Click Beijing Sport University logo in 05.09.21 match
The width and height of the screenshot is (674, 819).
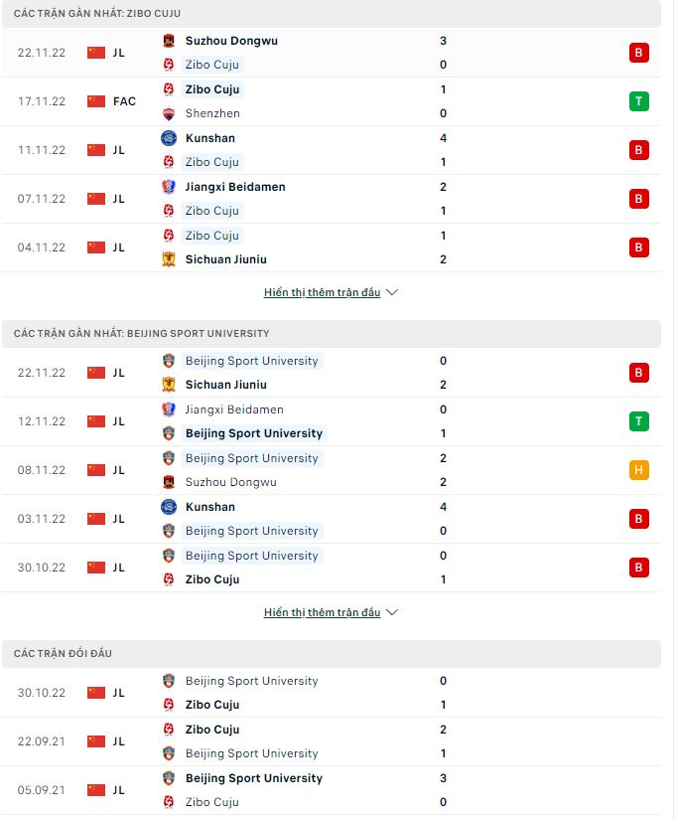point(169,778)
